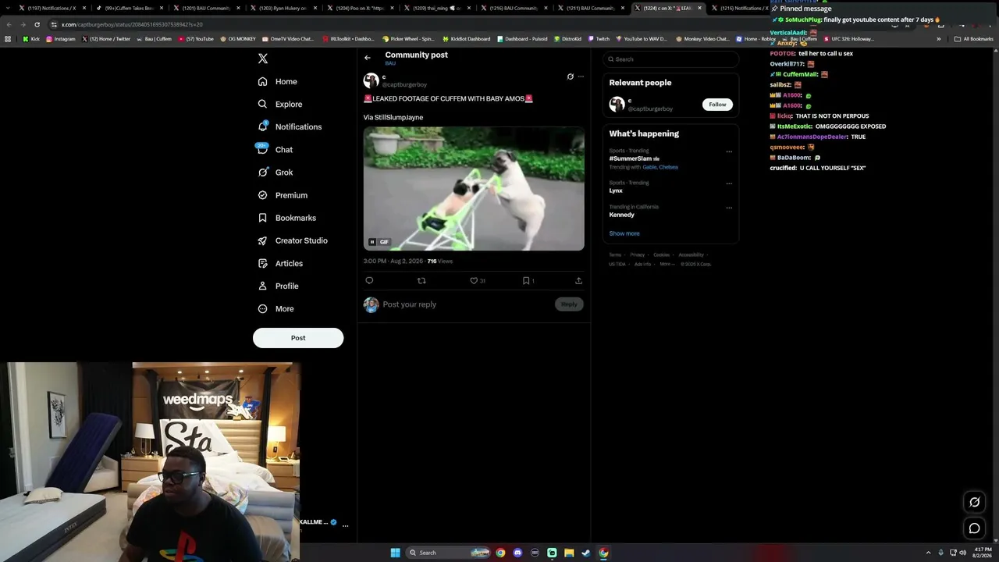Open Discord from the taskbar
This screenshot has width=999, height=562.
[x=517, y=553]
